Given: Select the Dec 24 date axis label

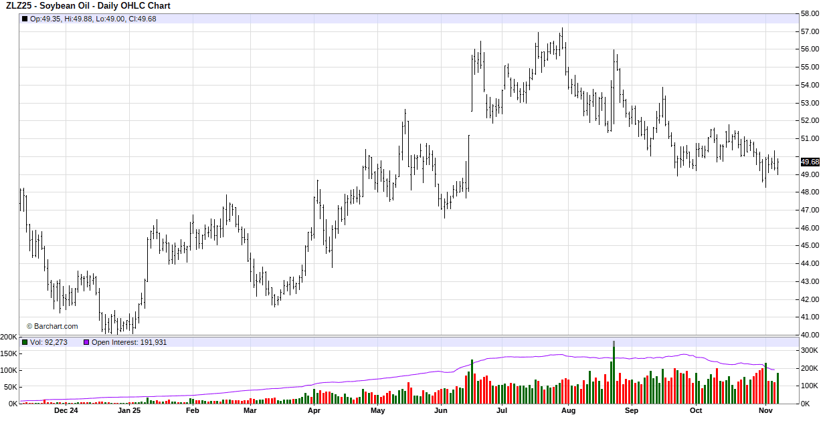Looking at the screenshot, I should tap(66, 411).
